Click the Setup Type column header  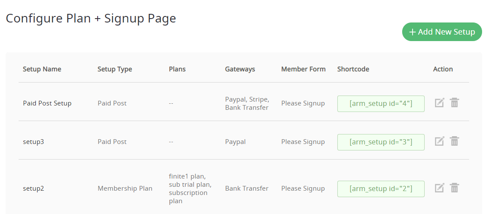[115, 69]
